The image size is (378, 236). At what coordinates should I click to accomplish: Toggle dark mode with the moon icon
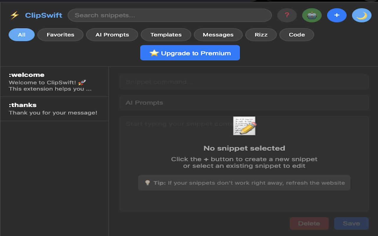point(362,15)
